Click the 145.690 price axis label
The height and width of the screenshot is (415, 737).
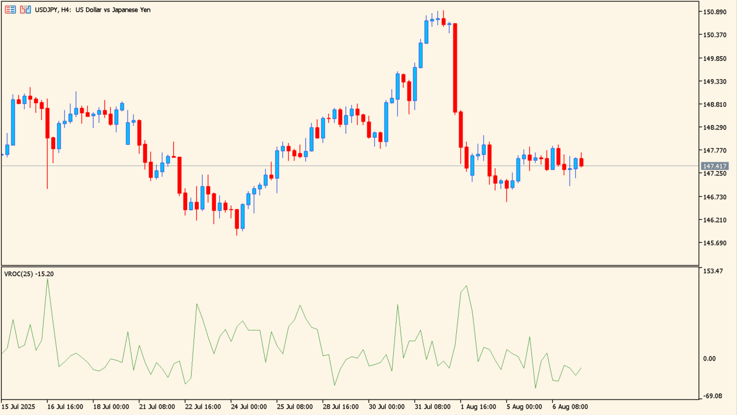714,243
